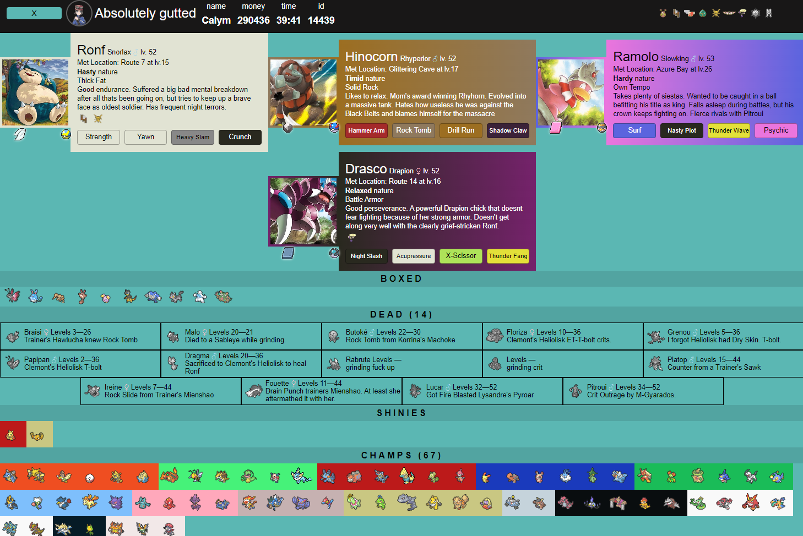Open Drasco's Drapion portrait
This screenshot has height=536, width=803.
(x=303, y=211)
